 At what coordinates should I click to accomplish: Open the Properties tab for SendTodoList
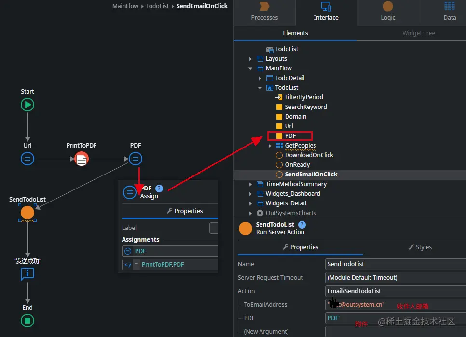(x=301, y=247)
